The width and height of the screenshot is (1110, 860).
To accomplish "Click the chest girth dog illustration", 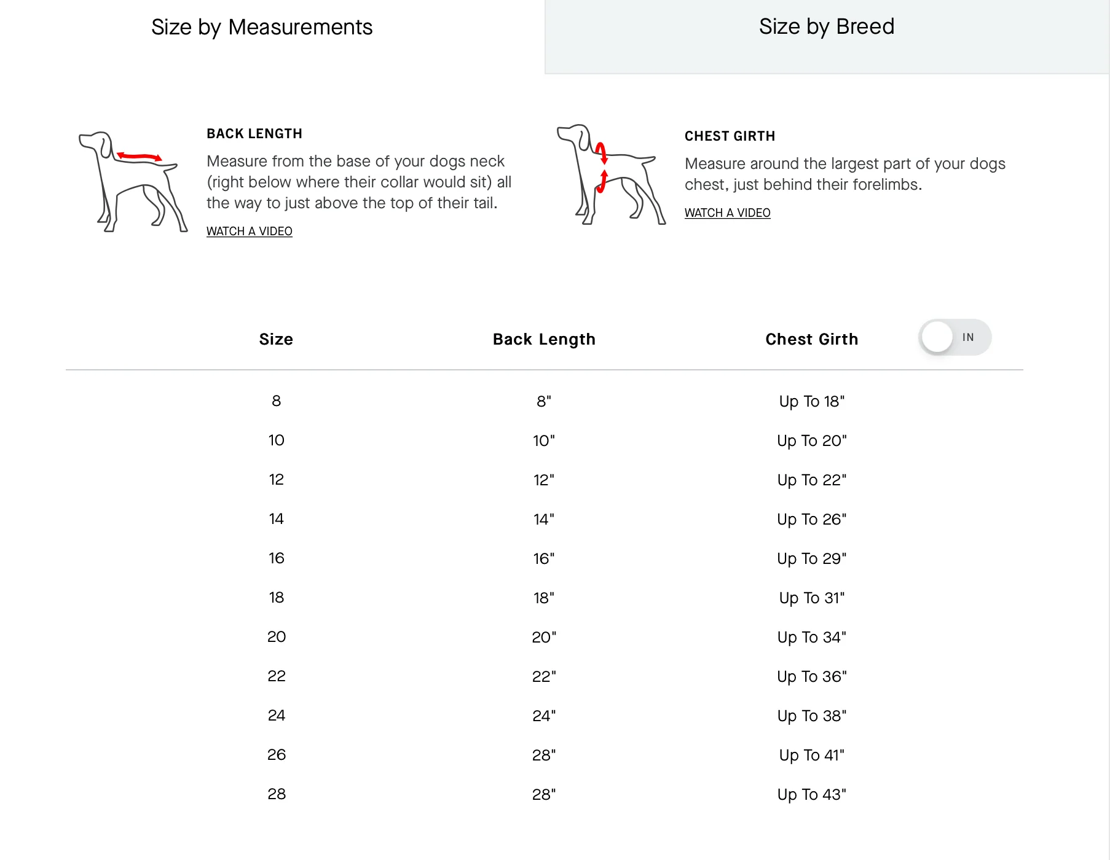I will click(611, 174).
